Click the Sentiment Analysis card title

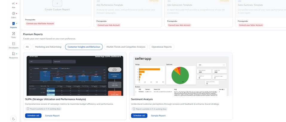[142, 99]
